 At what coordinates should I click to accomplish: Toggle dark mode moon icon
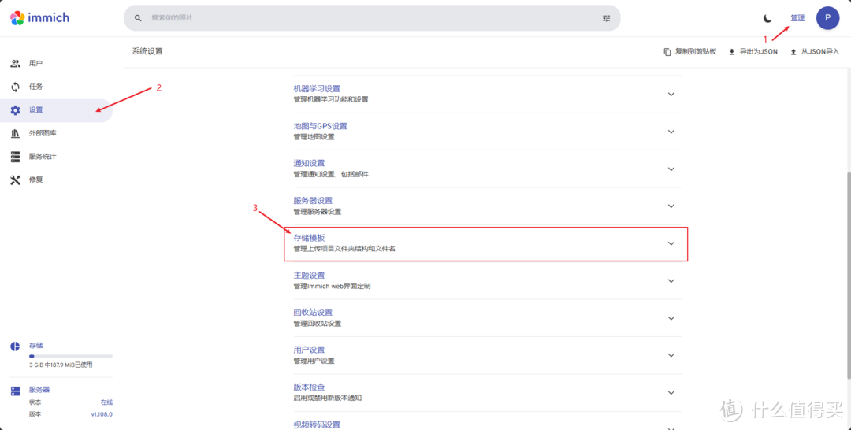(x=767, y=18)
